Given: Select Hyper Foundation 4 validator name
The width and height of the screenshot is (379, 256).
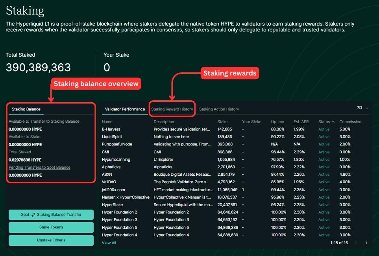Looking at the screenshot, I should (x=119, y=235).
